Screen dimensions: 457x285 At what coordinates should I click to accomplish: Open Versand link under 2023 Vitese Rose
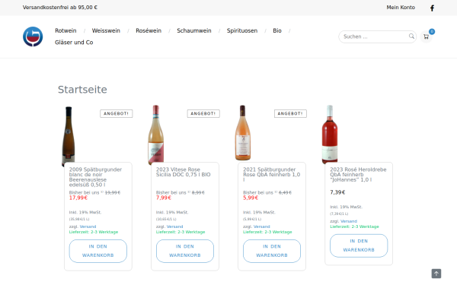click(174, 226)
